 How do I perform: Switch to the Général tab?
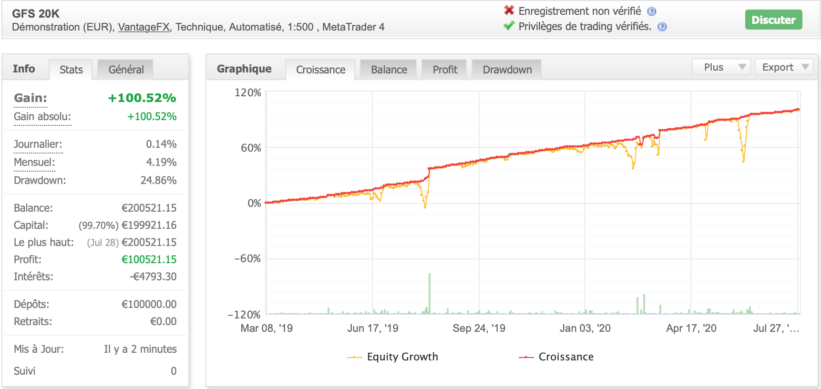pos(126,70)
